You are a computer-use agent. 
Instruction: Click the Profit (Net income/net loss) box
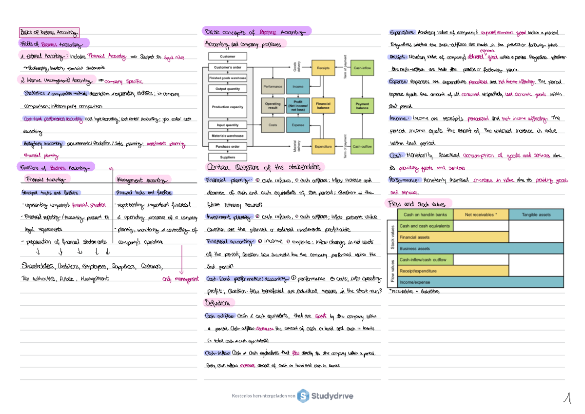[298, 106]
